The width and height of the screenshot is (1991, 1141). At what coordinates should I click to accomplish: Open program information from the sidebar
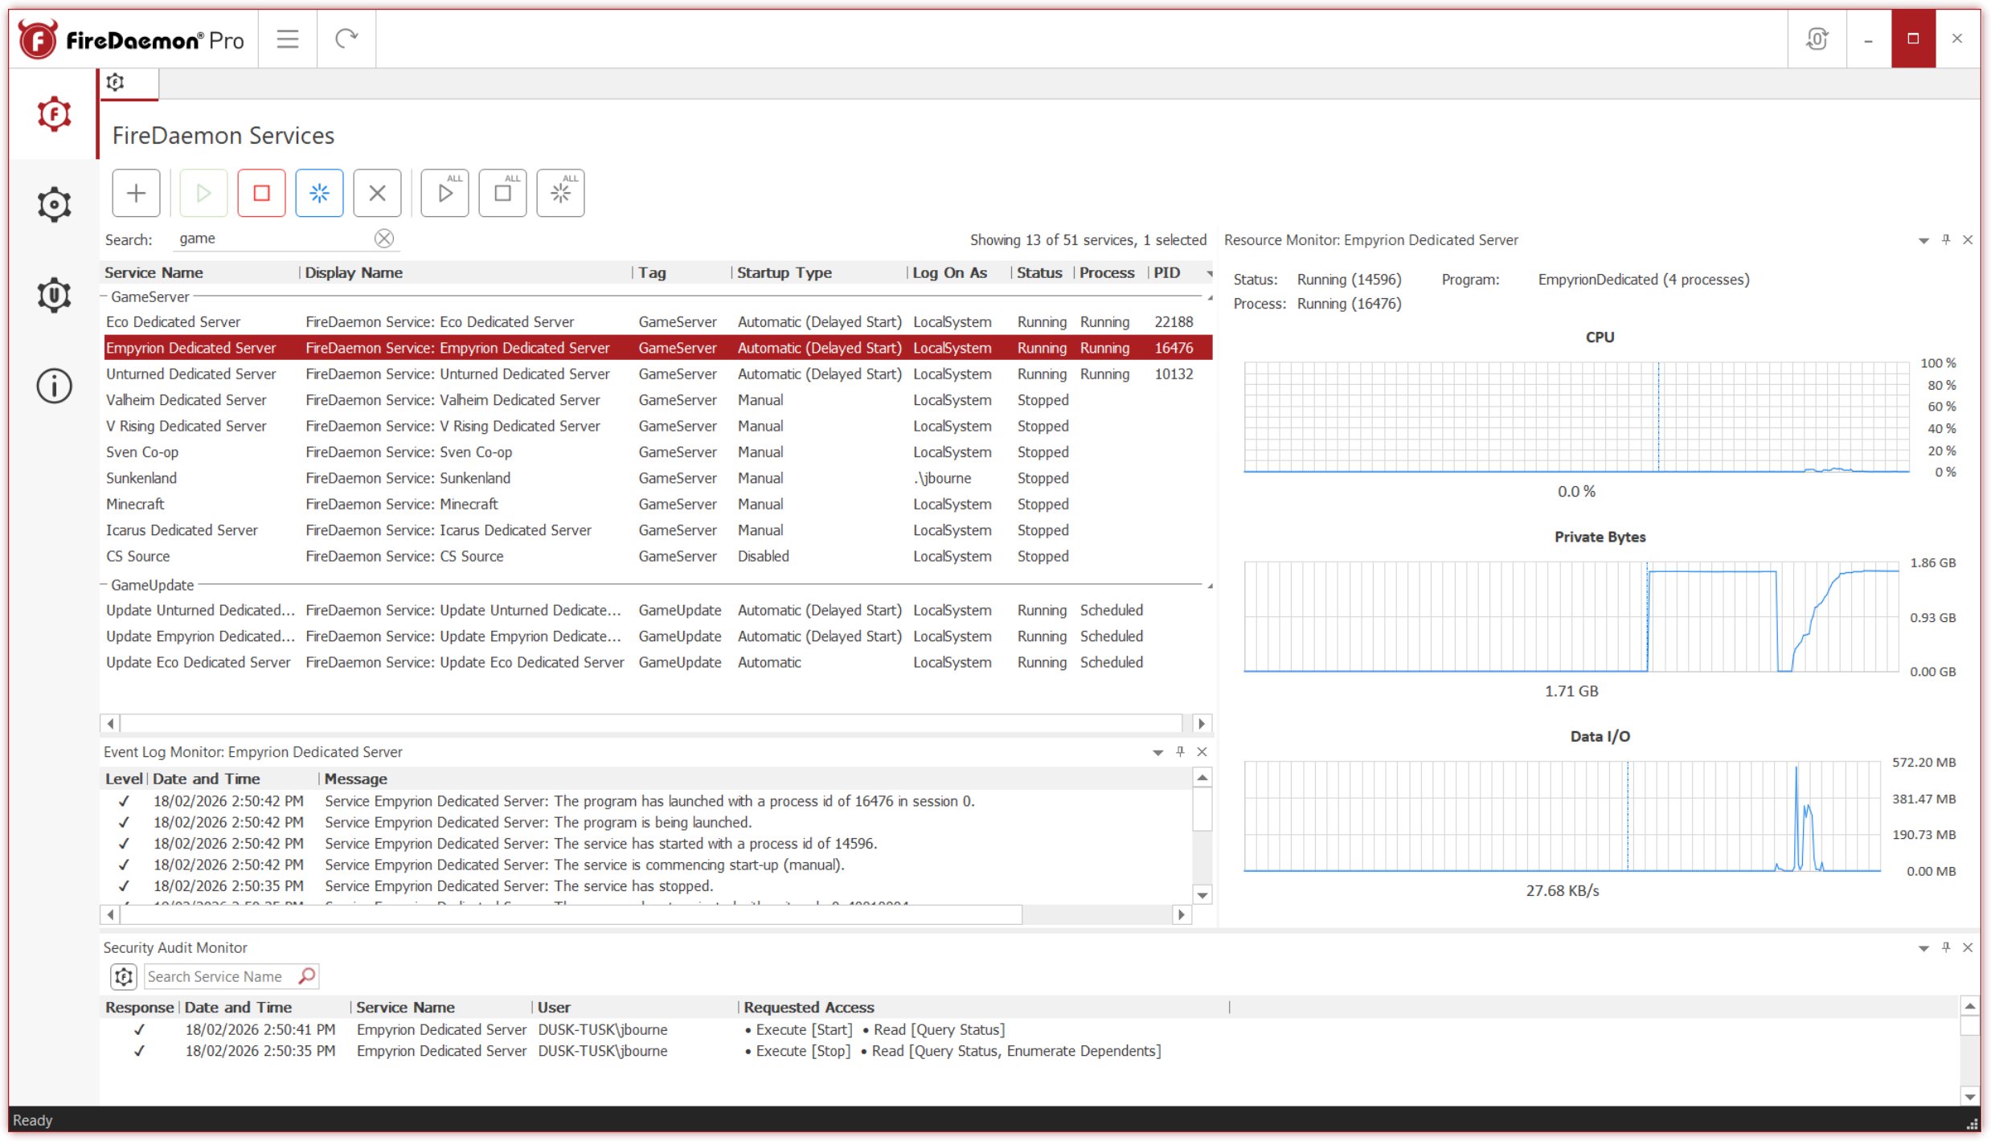53,386
